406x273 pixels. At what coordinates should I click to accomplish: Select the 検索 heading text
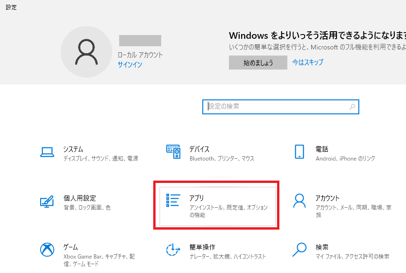pos(322,247)
